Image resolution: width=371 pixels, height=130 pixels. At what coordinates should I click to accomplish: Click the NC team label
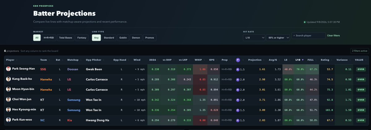click(x=42, y=120)
